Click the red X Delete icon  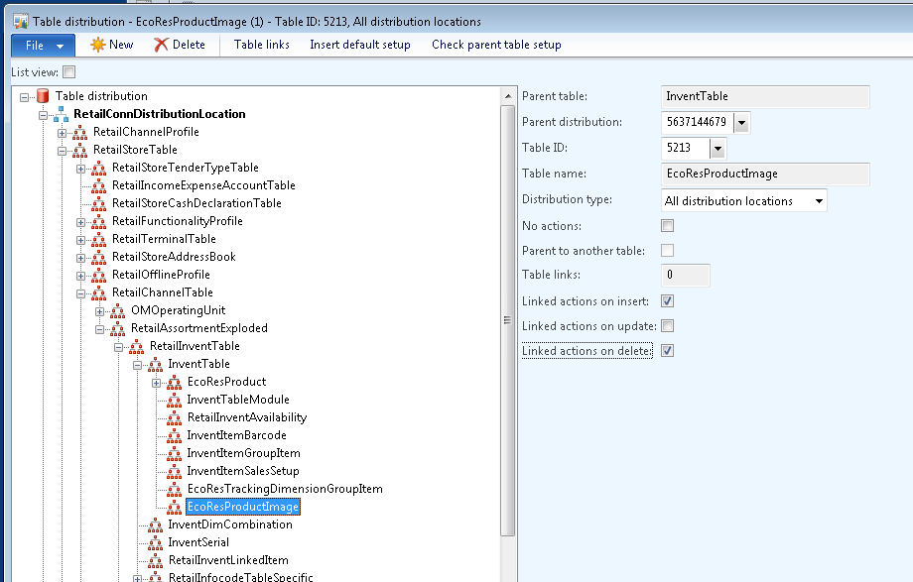click(x=162, y=45)
